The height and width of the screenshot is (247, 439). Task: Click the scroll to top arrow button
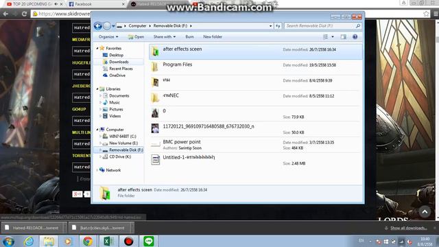click(425, 212)
